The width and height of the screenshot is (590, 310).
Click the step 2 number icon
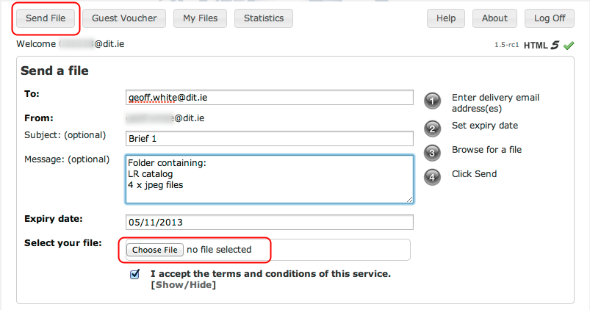[x=433, y=129]
